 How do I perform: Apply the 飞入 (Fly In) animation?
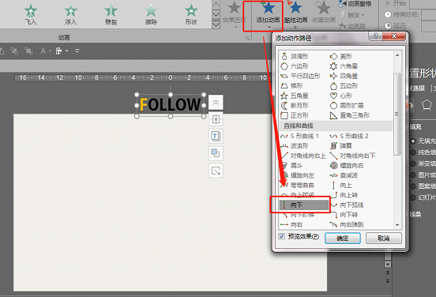point(31,14)
